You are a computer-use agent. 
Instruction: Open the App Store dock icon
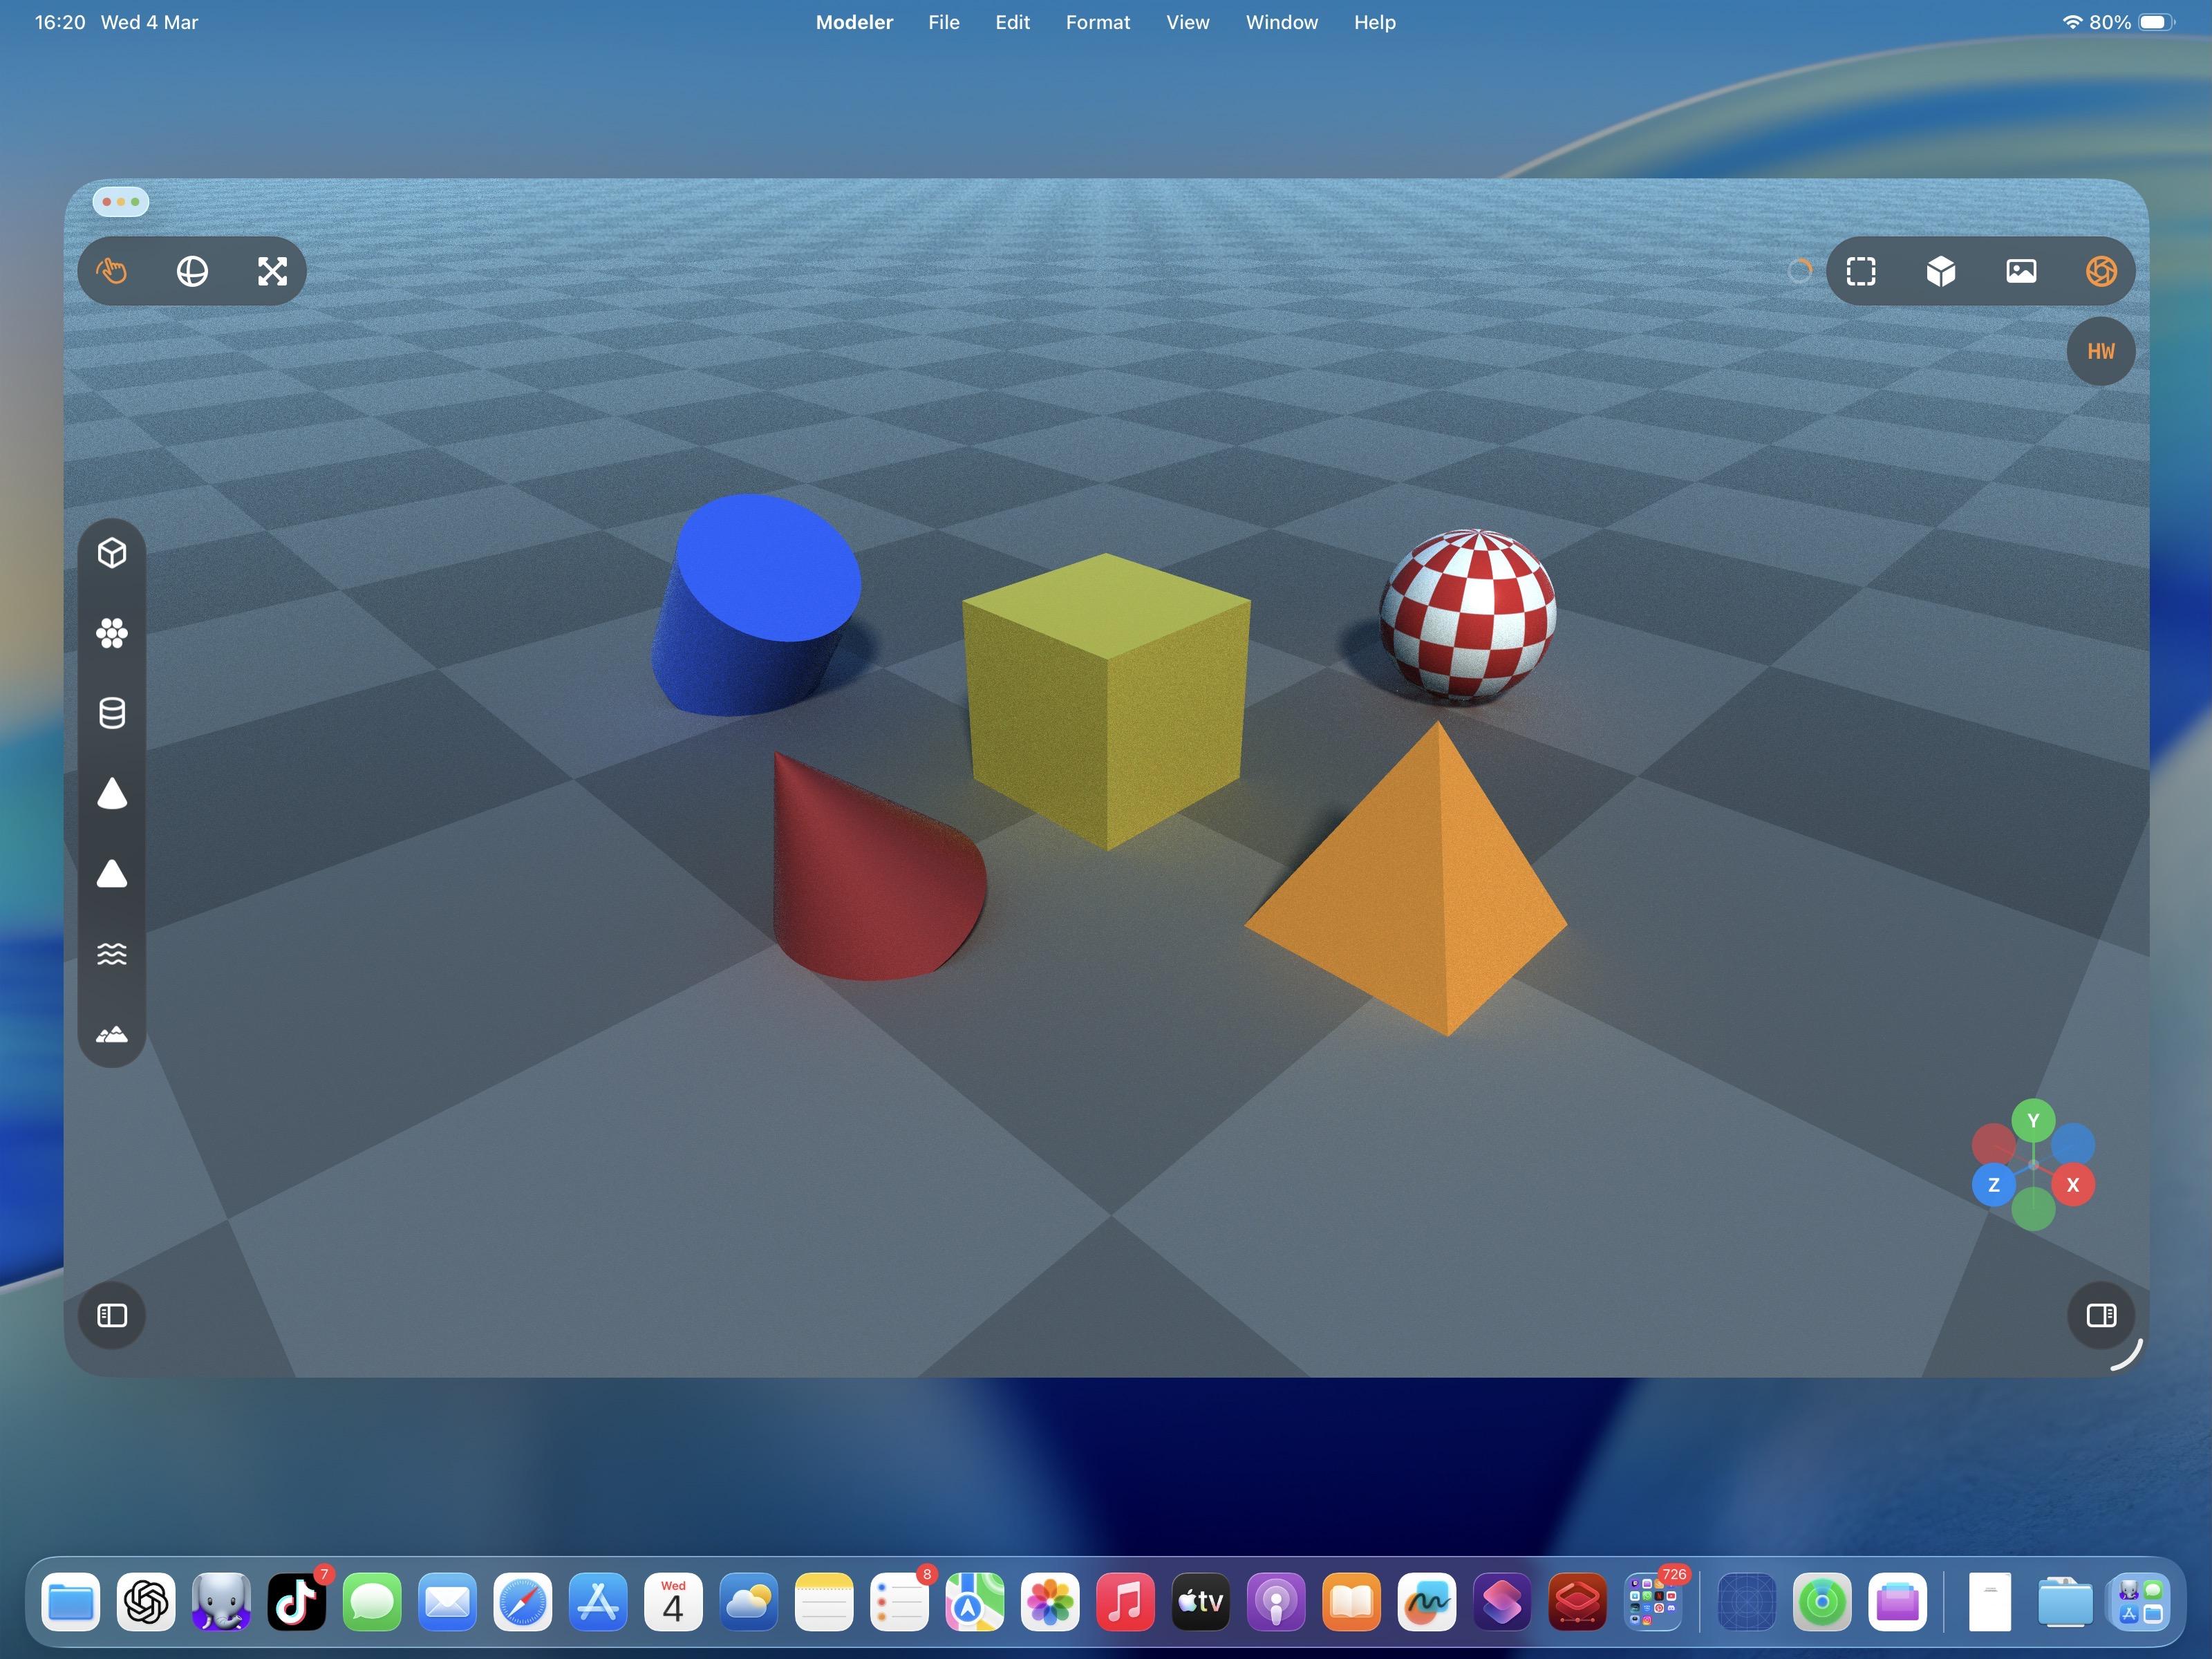point(598,1603)
